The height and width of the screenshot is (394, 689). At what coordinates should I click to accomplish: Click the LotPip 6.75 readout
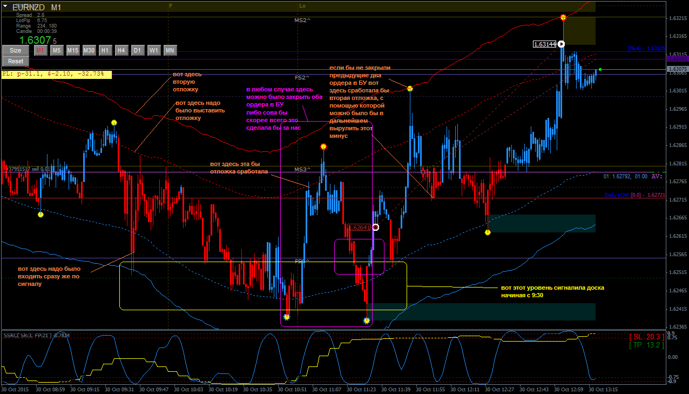(31, 21)
